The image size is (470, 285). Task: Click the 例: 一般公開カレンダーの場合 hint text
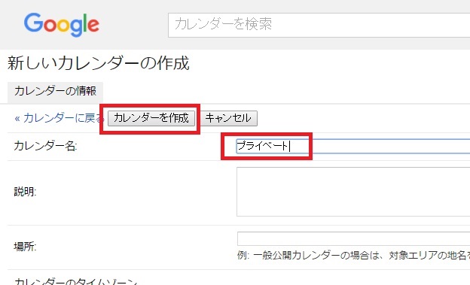point(353,256)
